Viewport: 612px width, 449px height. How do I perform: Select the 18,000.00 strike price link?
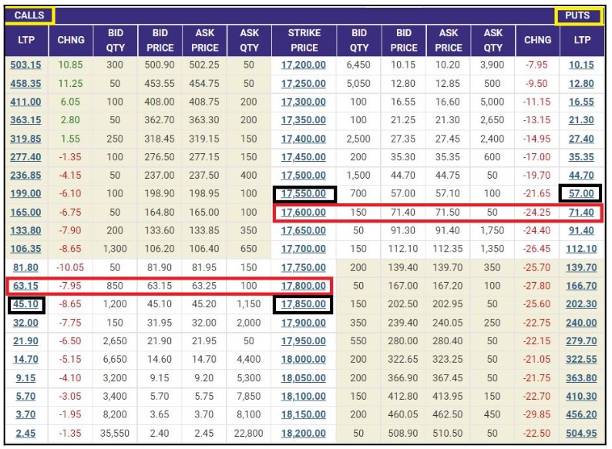pyautogui.click(x=303, y=359)
